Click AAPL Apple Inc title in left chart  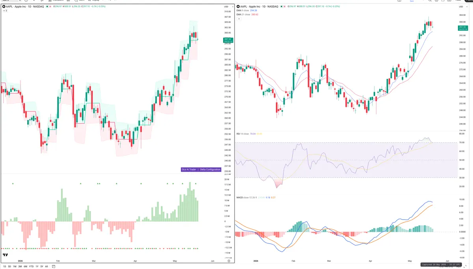[25, 7]
